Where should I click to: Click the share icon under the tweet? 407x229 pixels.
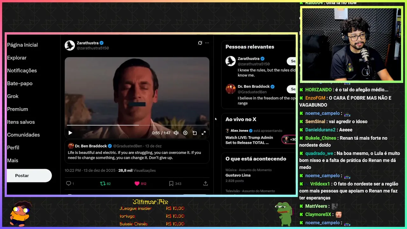pyautogui.click(x=205, y=184)
